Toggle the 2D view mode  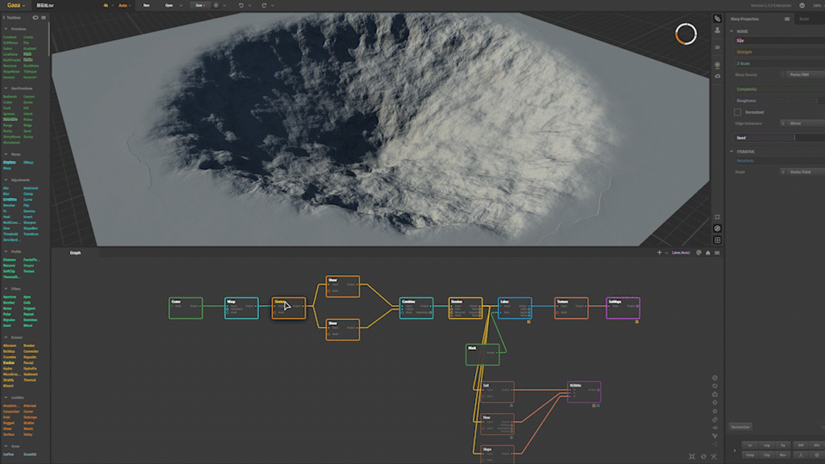[717, 47]
